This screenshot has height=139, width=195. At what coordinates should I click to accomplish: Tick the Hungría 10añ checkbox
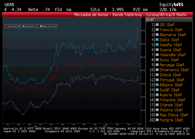pyautogui.click(x=157, y=120)
